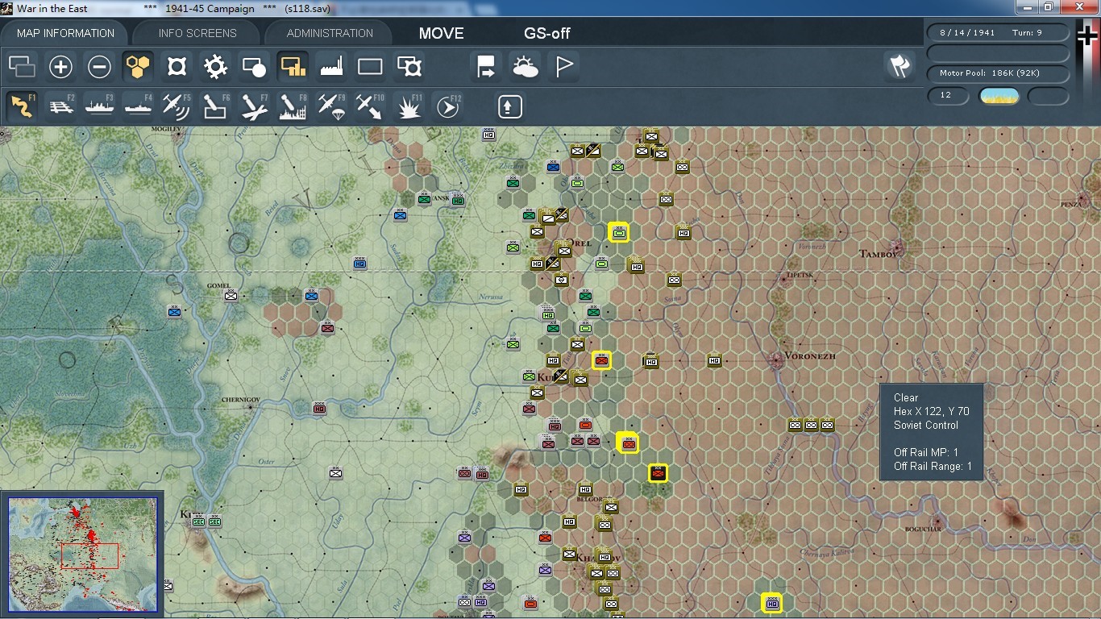Image resolution: width=1101 pixels, height=619 pixels.
Task: Select F5 air recon mode icon
Action: tap(177, 106)
